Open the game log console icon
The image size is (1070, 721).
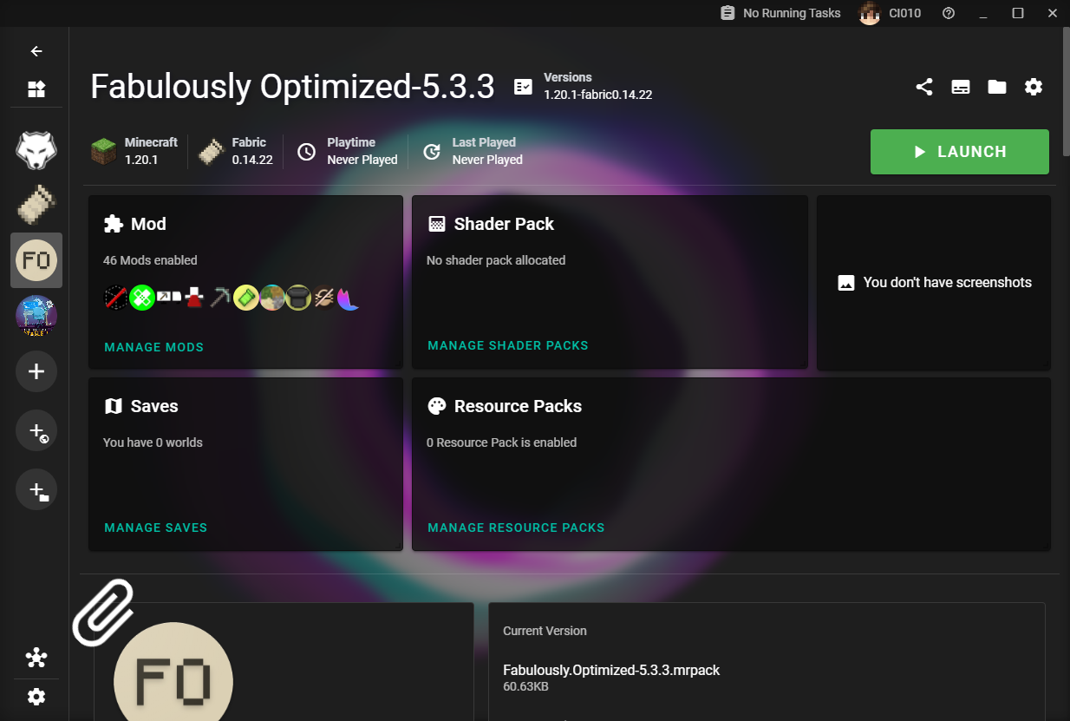961,87
